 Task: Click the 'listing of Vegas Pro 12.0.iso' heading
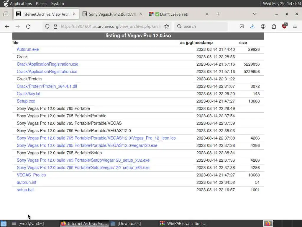coord(138,36)
